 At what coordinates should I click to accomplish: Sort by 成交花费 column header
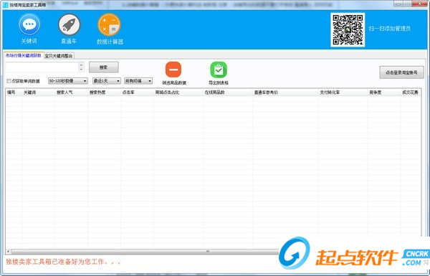[410, 92]
